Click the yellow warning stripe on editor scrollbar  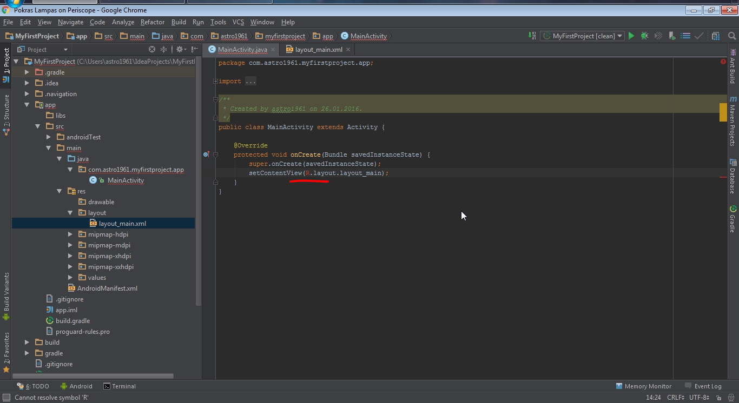723,112
